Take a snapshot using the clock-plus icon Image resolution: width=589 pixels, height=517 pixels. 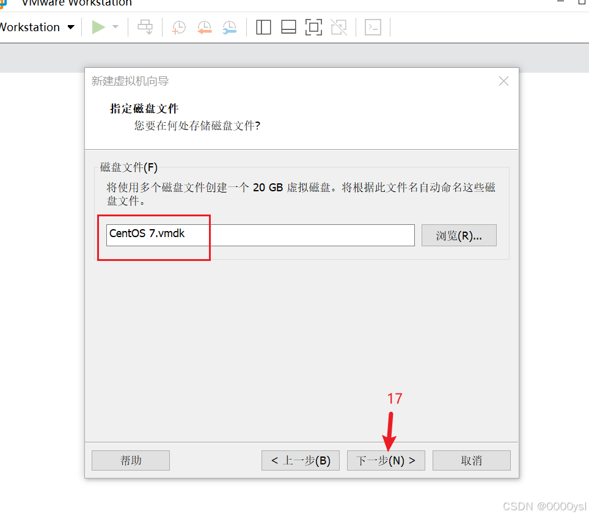click(x=179, y=28)
